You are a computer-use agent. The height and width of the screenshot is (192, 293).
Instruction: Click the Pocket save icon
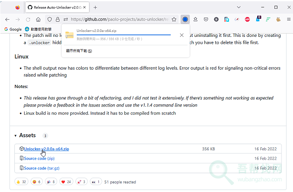206,19
